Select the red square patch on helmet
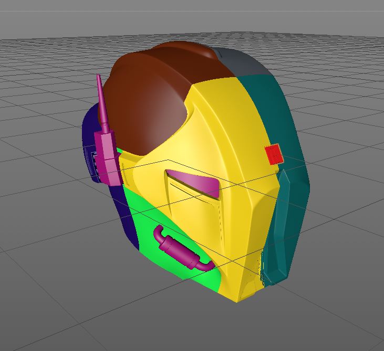Viewport: 384px width, 351px height. [274, 154]
